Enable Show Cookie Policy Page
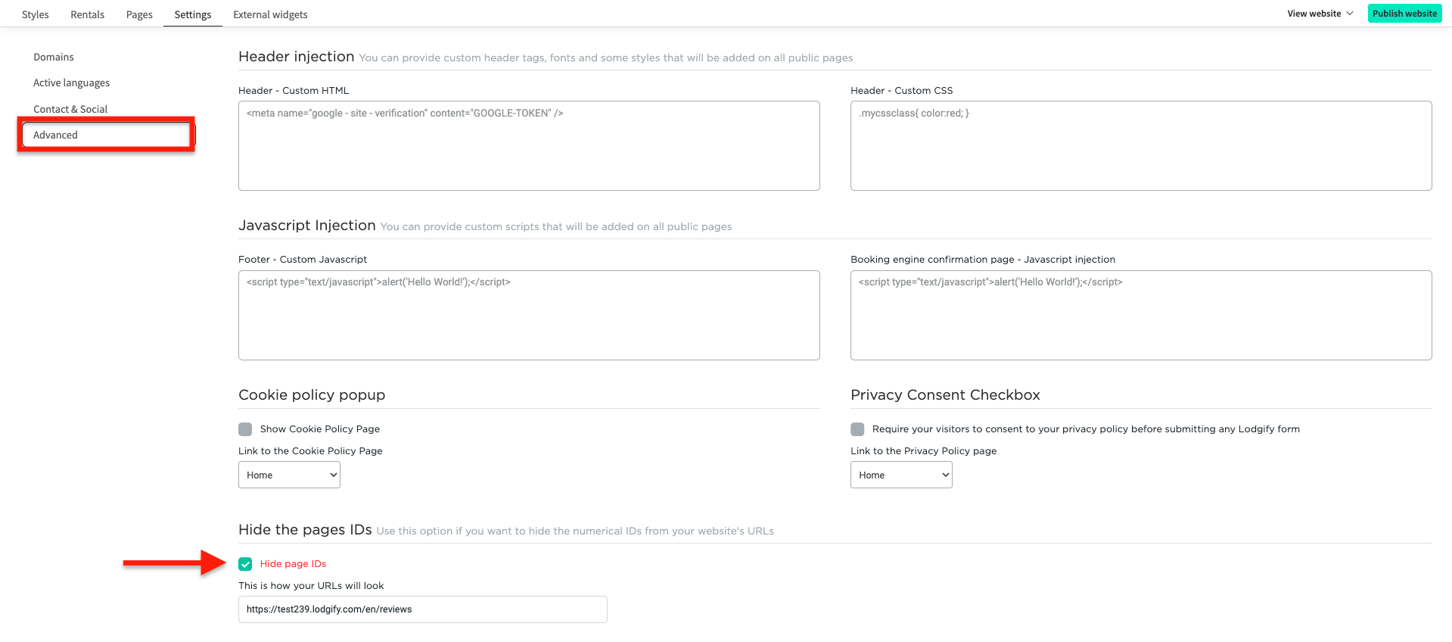The image size is (1452, 642). pos(245,429)
